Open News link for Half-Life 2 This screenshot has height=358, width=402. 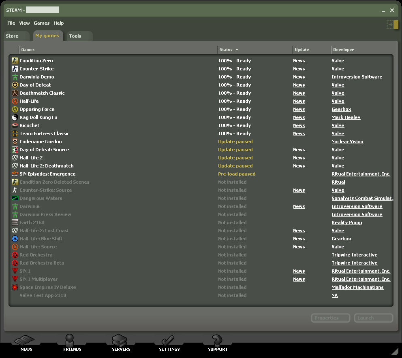[x=299, y=158]
